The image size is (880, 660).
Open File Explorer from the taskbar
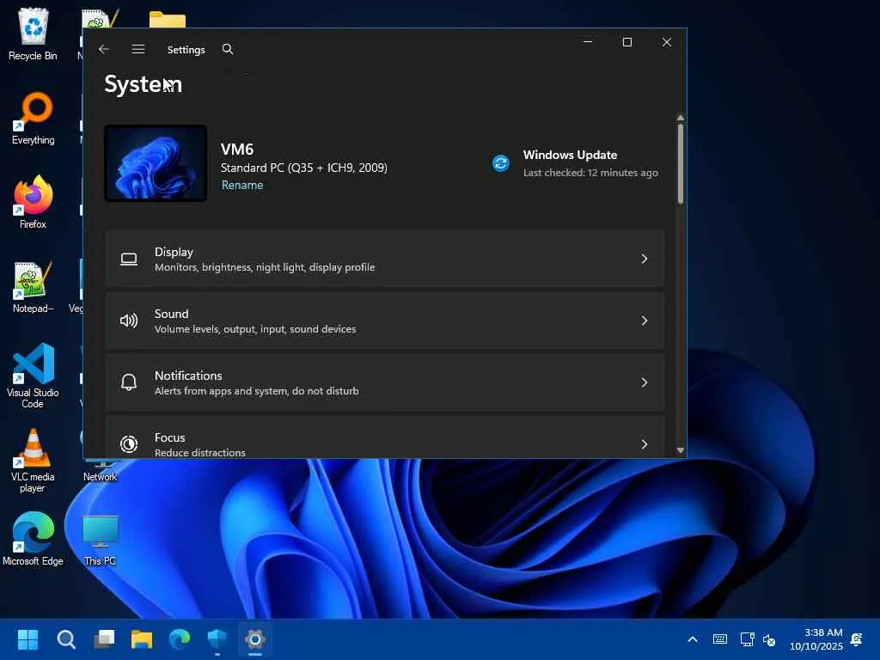click(x=142, y=639)
